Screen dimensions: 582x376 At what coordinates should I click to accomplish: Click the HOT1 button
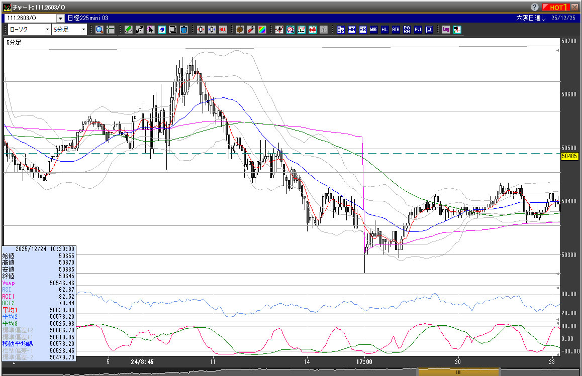pos(558,7)
